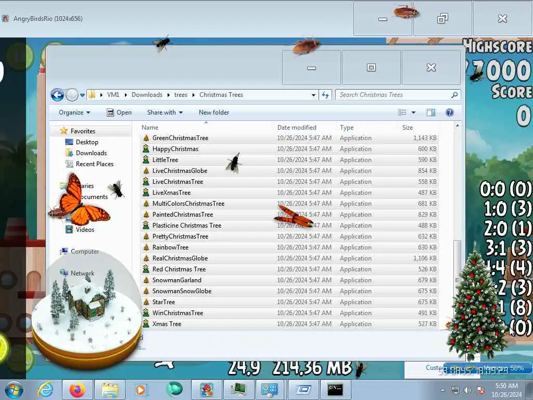Select the LittleTree file name
The height and width of the screenshot is (400, 533).
(x=165, y=159)
